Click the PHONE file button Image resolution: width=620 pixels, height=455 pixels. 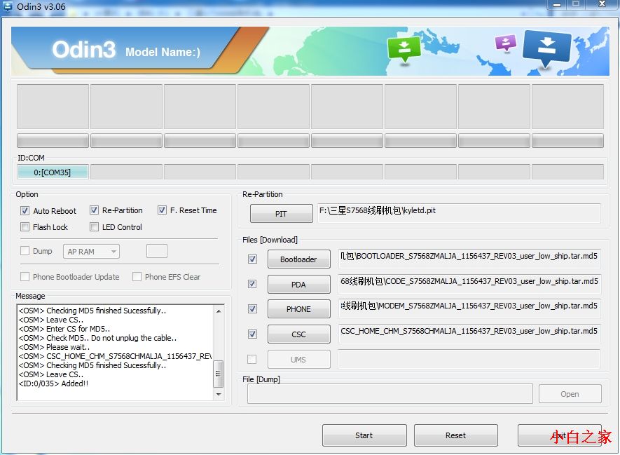coord(298,309)
